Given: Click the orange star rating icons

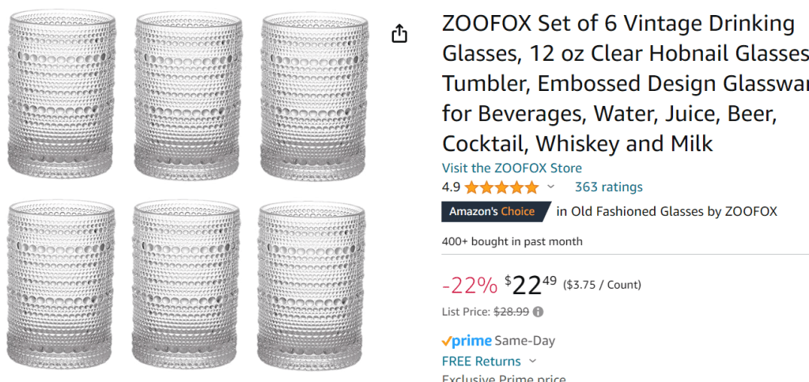Looking at the screenshot, I should tap(501, 187).
